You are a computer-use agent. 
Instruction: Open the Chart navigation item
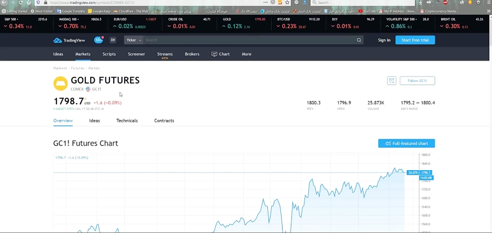(x=221, y=54)
